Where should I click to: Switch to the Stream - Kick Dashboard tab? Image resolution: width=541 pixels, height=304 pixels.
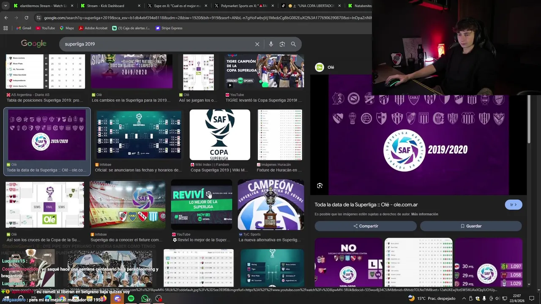point(110,6)
